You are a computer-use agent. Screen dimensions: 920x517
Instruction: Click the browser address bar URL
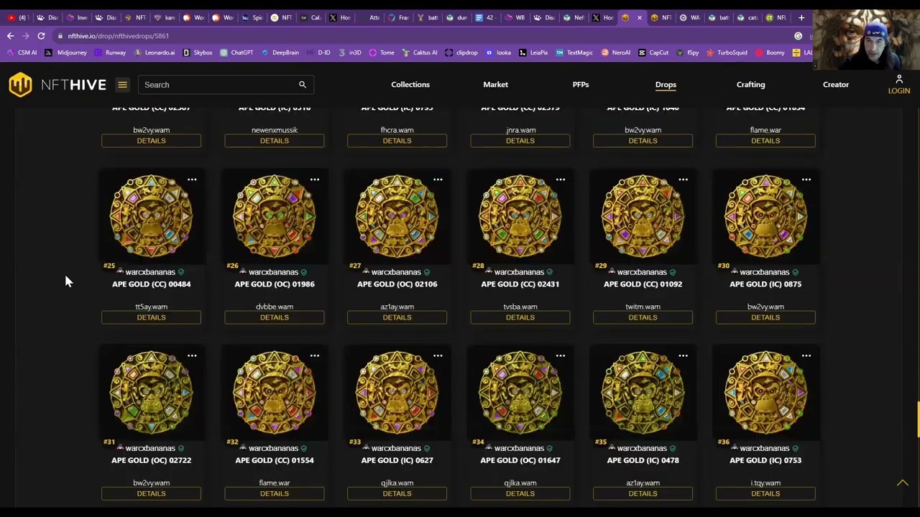pyautogui.click(x=119, y=36)
